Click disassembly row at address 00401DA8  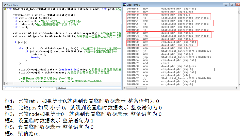(x=160, y=12)
